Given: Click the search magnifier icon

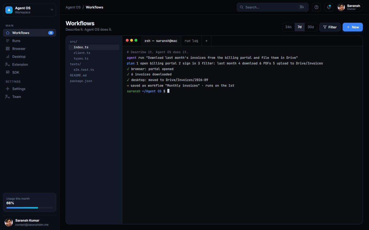Looking at the screenshot, I should point(241,7).
